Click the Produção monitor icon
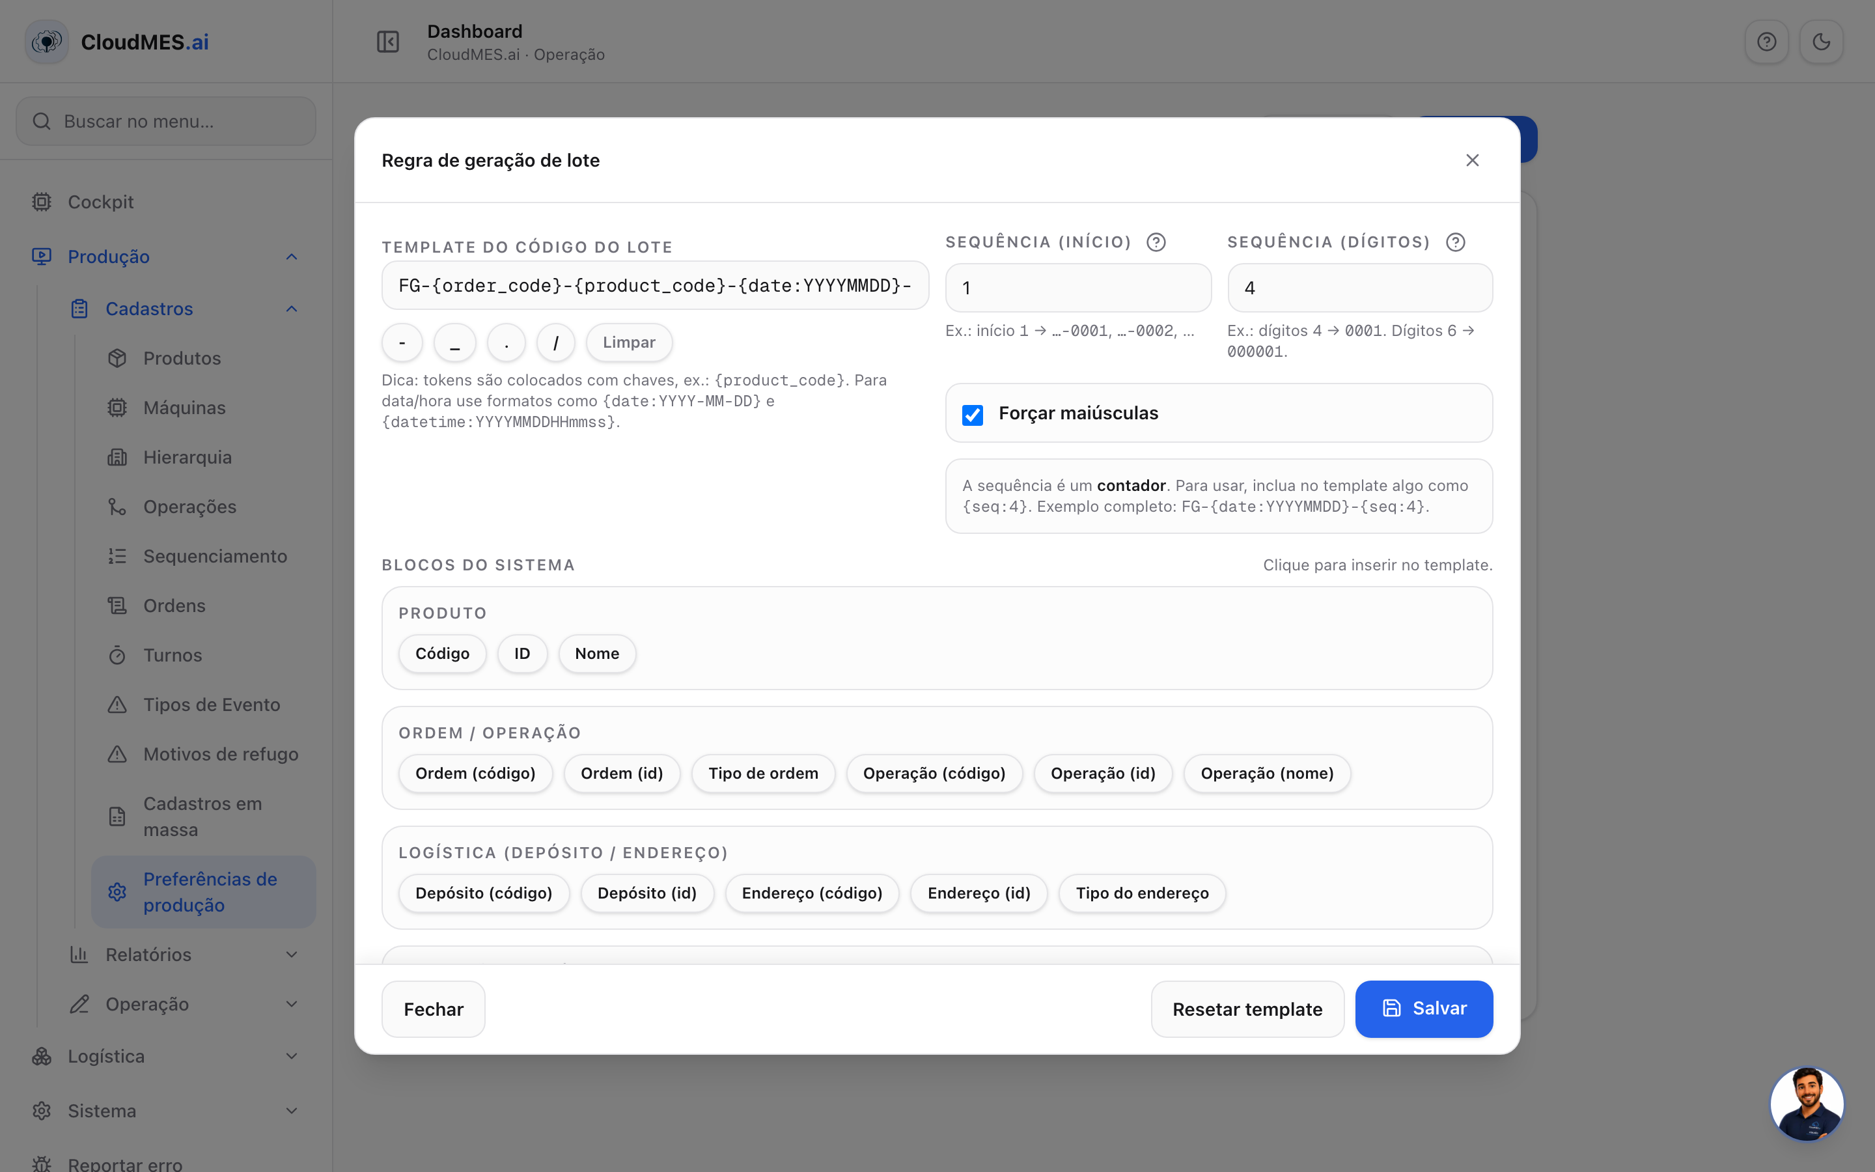 point(42,257)
